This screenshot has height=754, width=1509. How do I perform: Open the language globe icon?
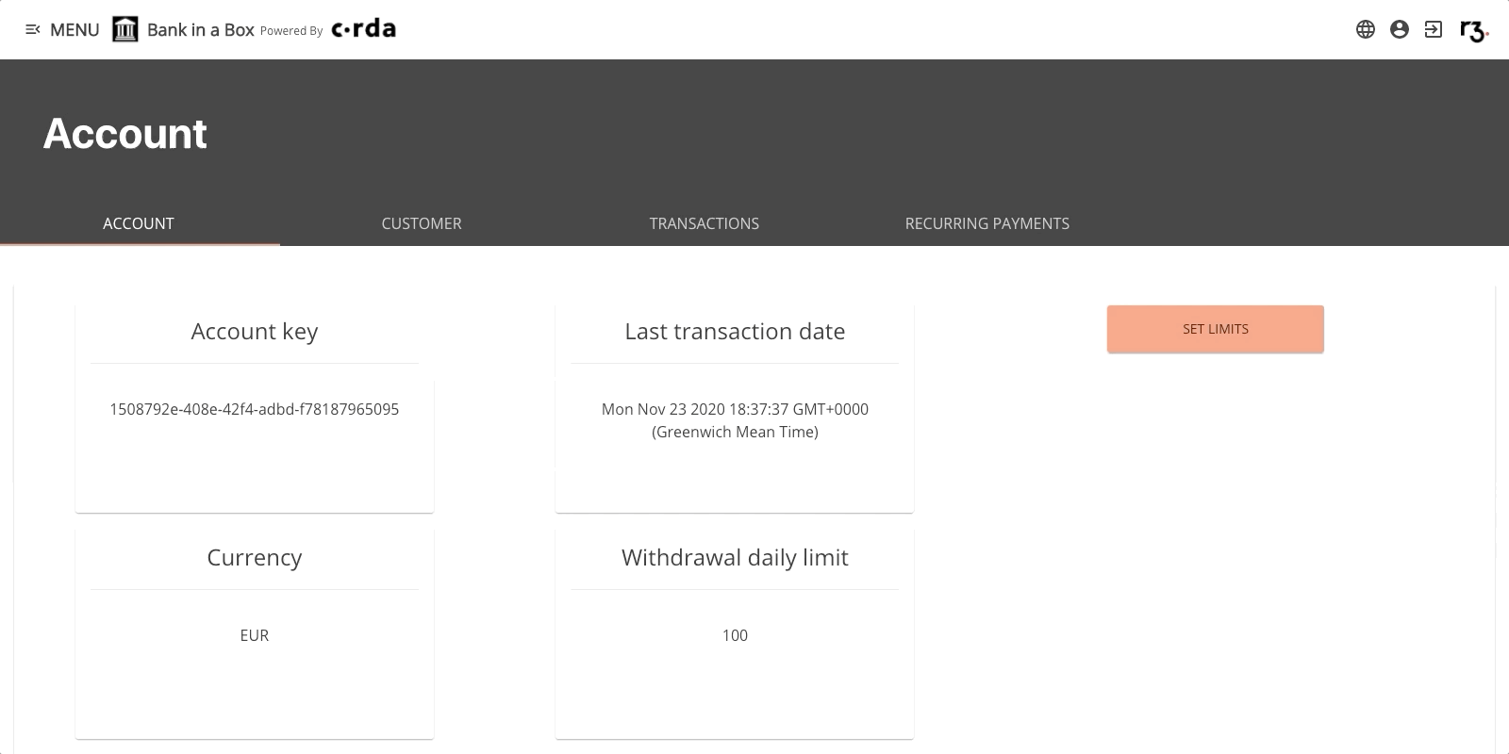1366,29
